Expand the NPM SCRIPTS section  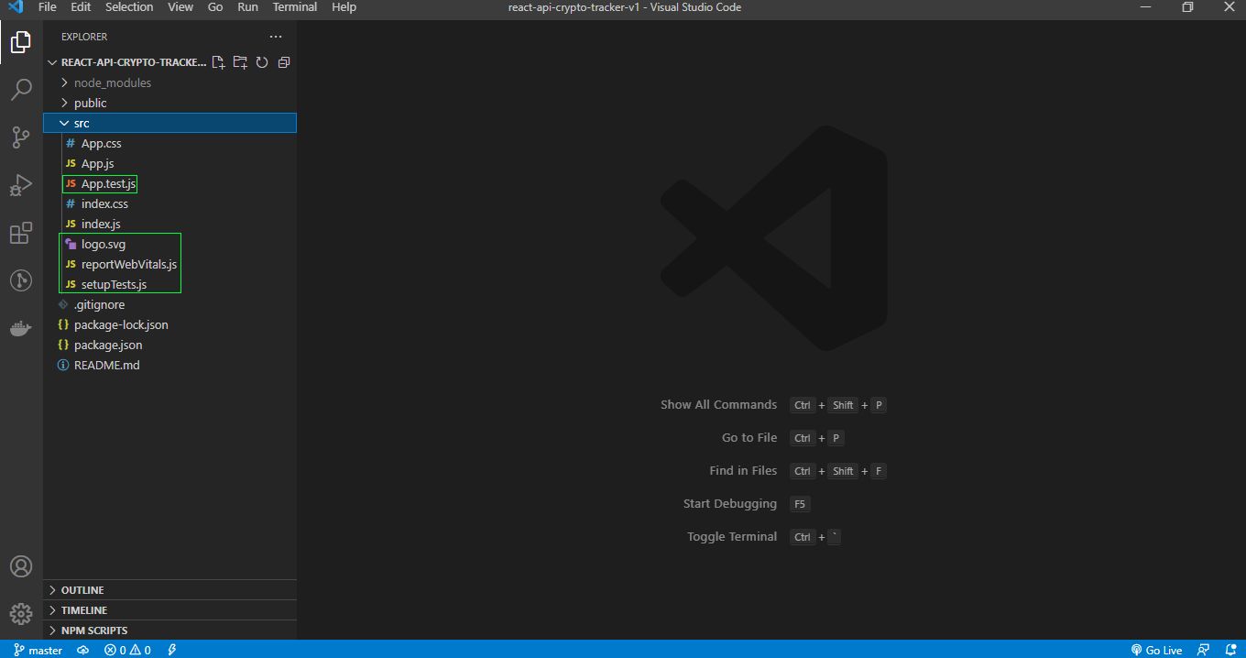(169, 631)
